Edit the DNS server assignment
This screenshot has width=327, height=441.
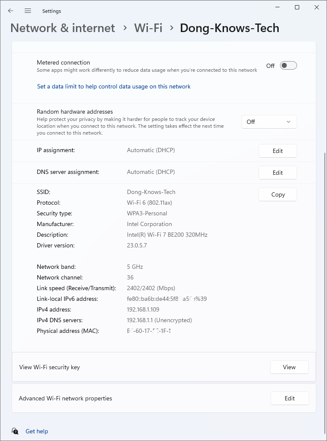point(277,172)
